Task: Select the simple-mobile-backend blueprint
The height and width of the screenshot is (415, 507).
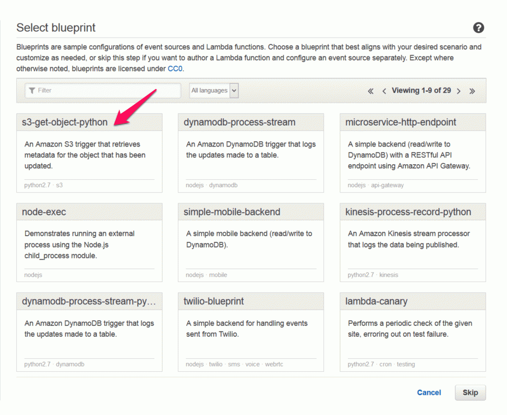Action: (250, 242)
